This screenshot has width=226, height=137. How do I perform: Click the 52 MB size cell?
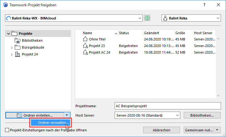[180, 52]
